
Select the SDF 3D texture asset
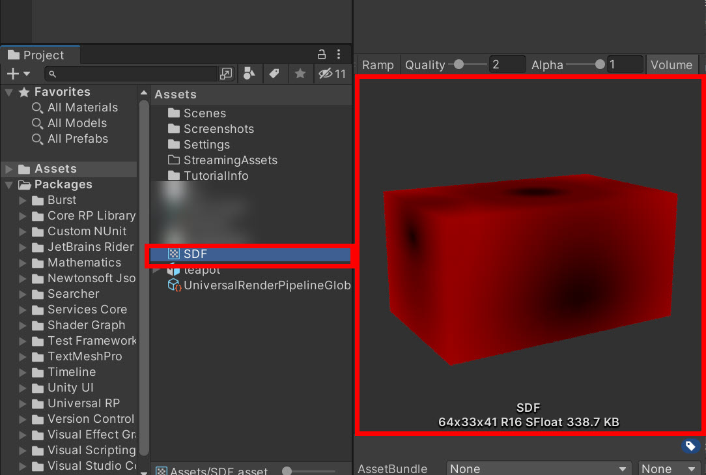pyautogui.click(x=250, y=254)
